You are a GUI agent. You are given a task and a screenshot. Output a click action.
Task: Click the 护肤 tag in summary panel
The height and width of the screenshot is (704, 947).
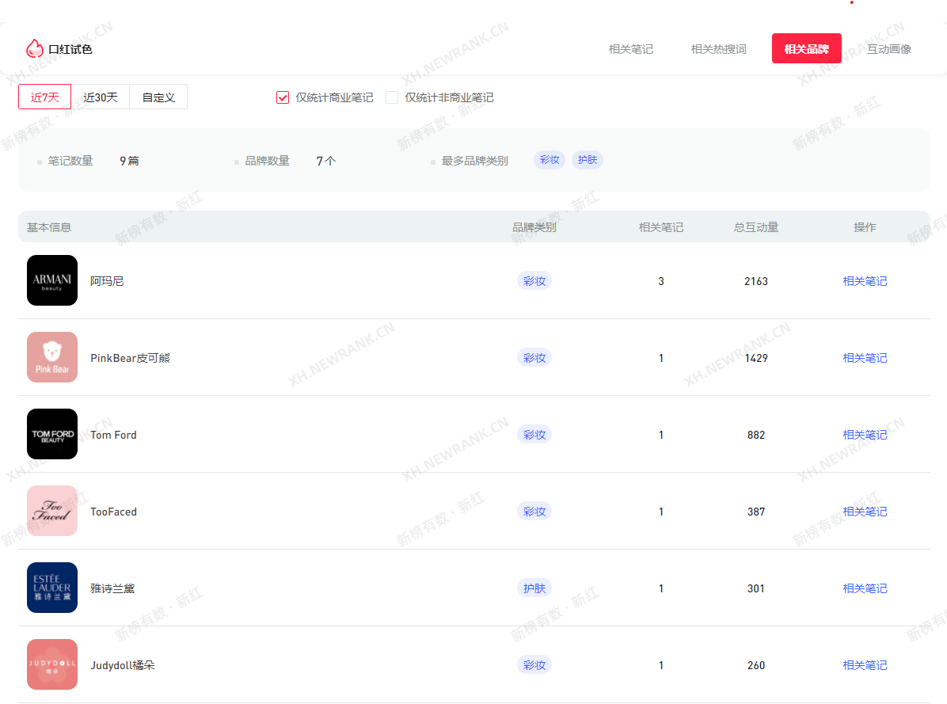coord(587,159)
